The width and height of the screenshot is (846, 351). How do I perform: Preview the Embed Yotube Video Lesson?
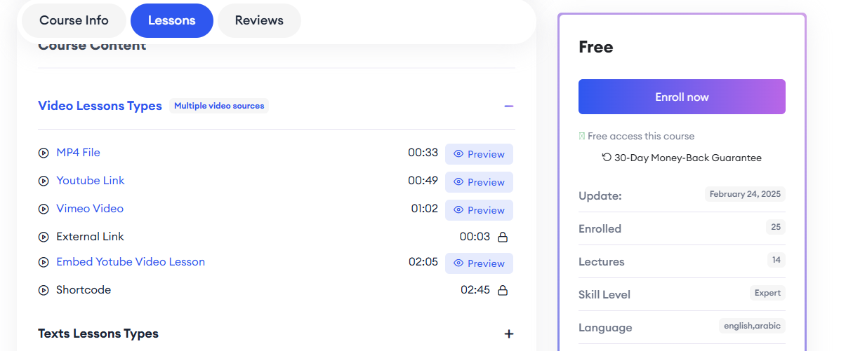(x=479, y=263)
